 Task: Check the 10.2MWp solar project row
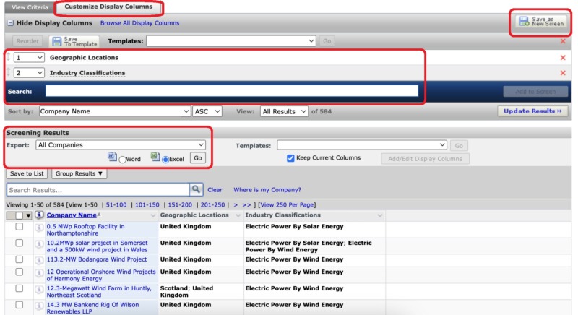pos(20,243)
